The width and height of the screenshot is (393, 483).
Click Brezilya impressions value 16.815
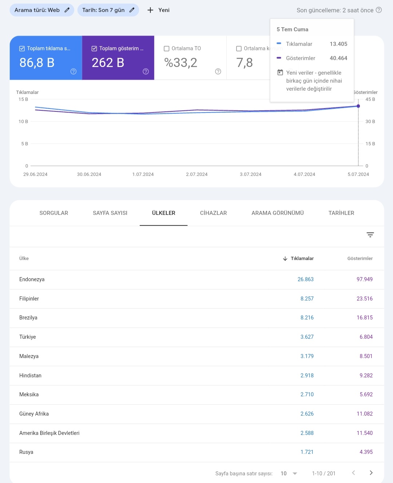pyautogui.click(x=365, y=318)
